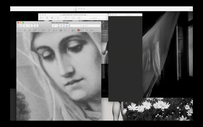Screen dimensions: 203x127
Task: Click title saint ana with maria on the way
Action: tap(74, 15)
